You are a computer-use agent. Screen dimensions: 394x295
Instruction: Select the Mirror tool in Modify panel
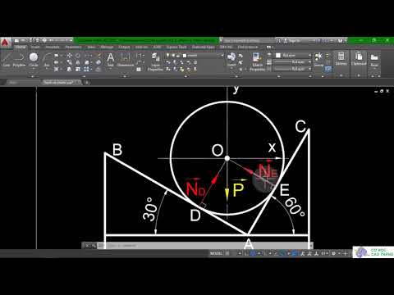(78, 62)
